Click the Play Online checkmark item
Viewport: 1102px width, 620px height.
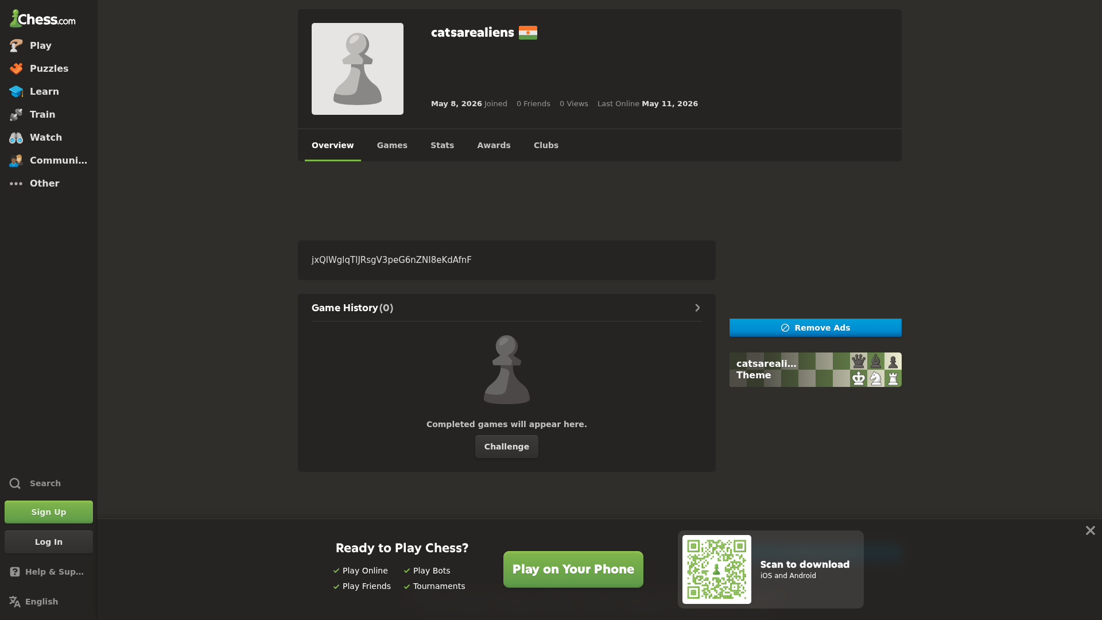pos(360,571)
